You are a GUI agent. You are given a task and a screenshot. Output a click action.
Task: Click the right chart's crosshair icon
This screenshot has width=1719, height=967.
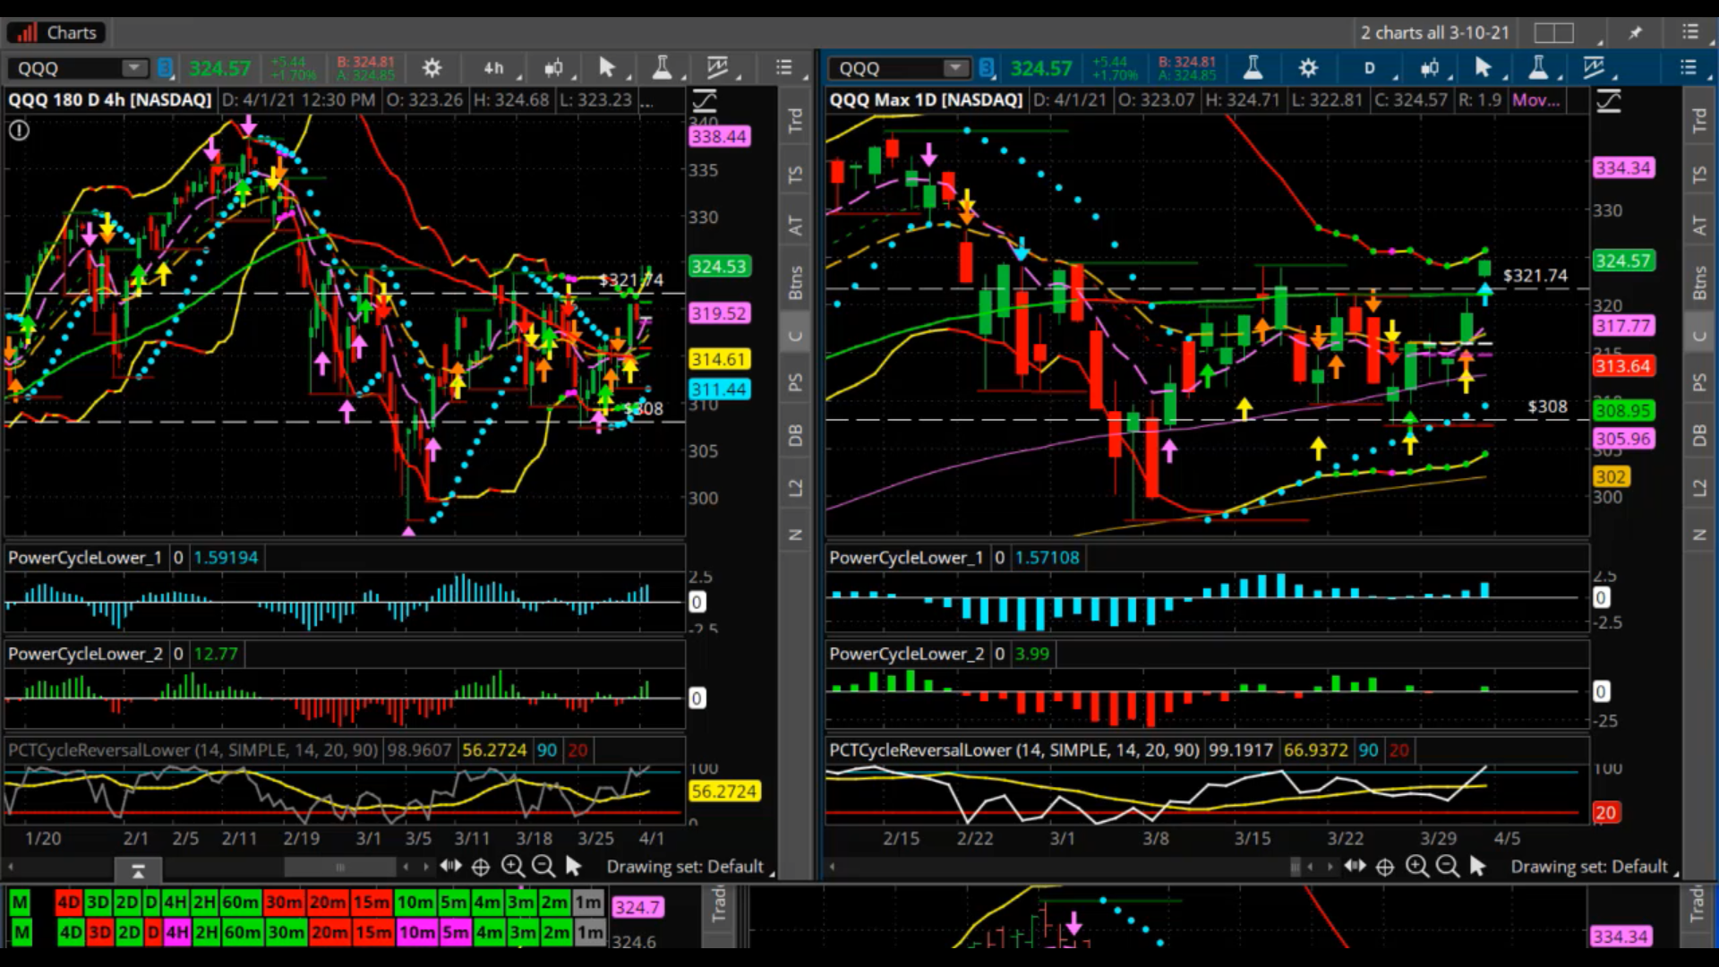(x=1385, y=867)
